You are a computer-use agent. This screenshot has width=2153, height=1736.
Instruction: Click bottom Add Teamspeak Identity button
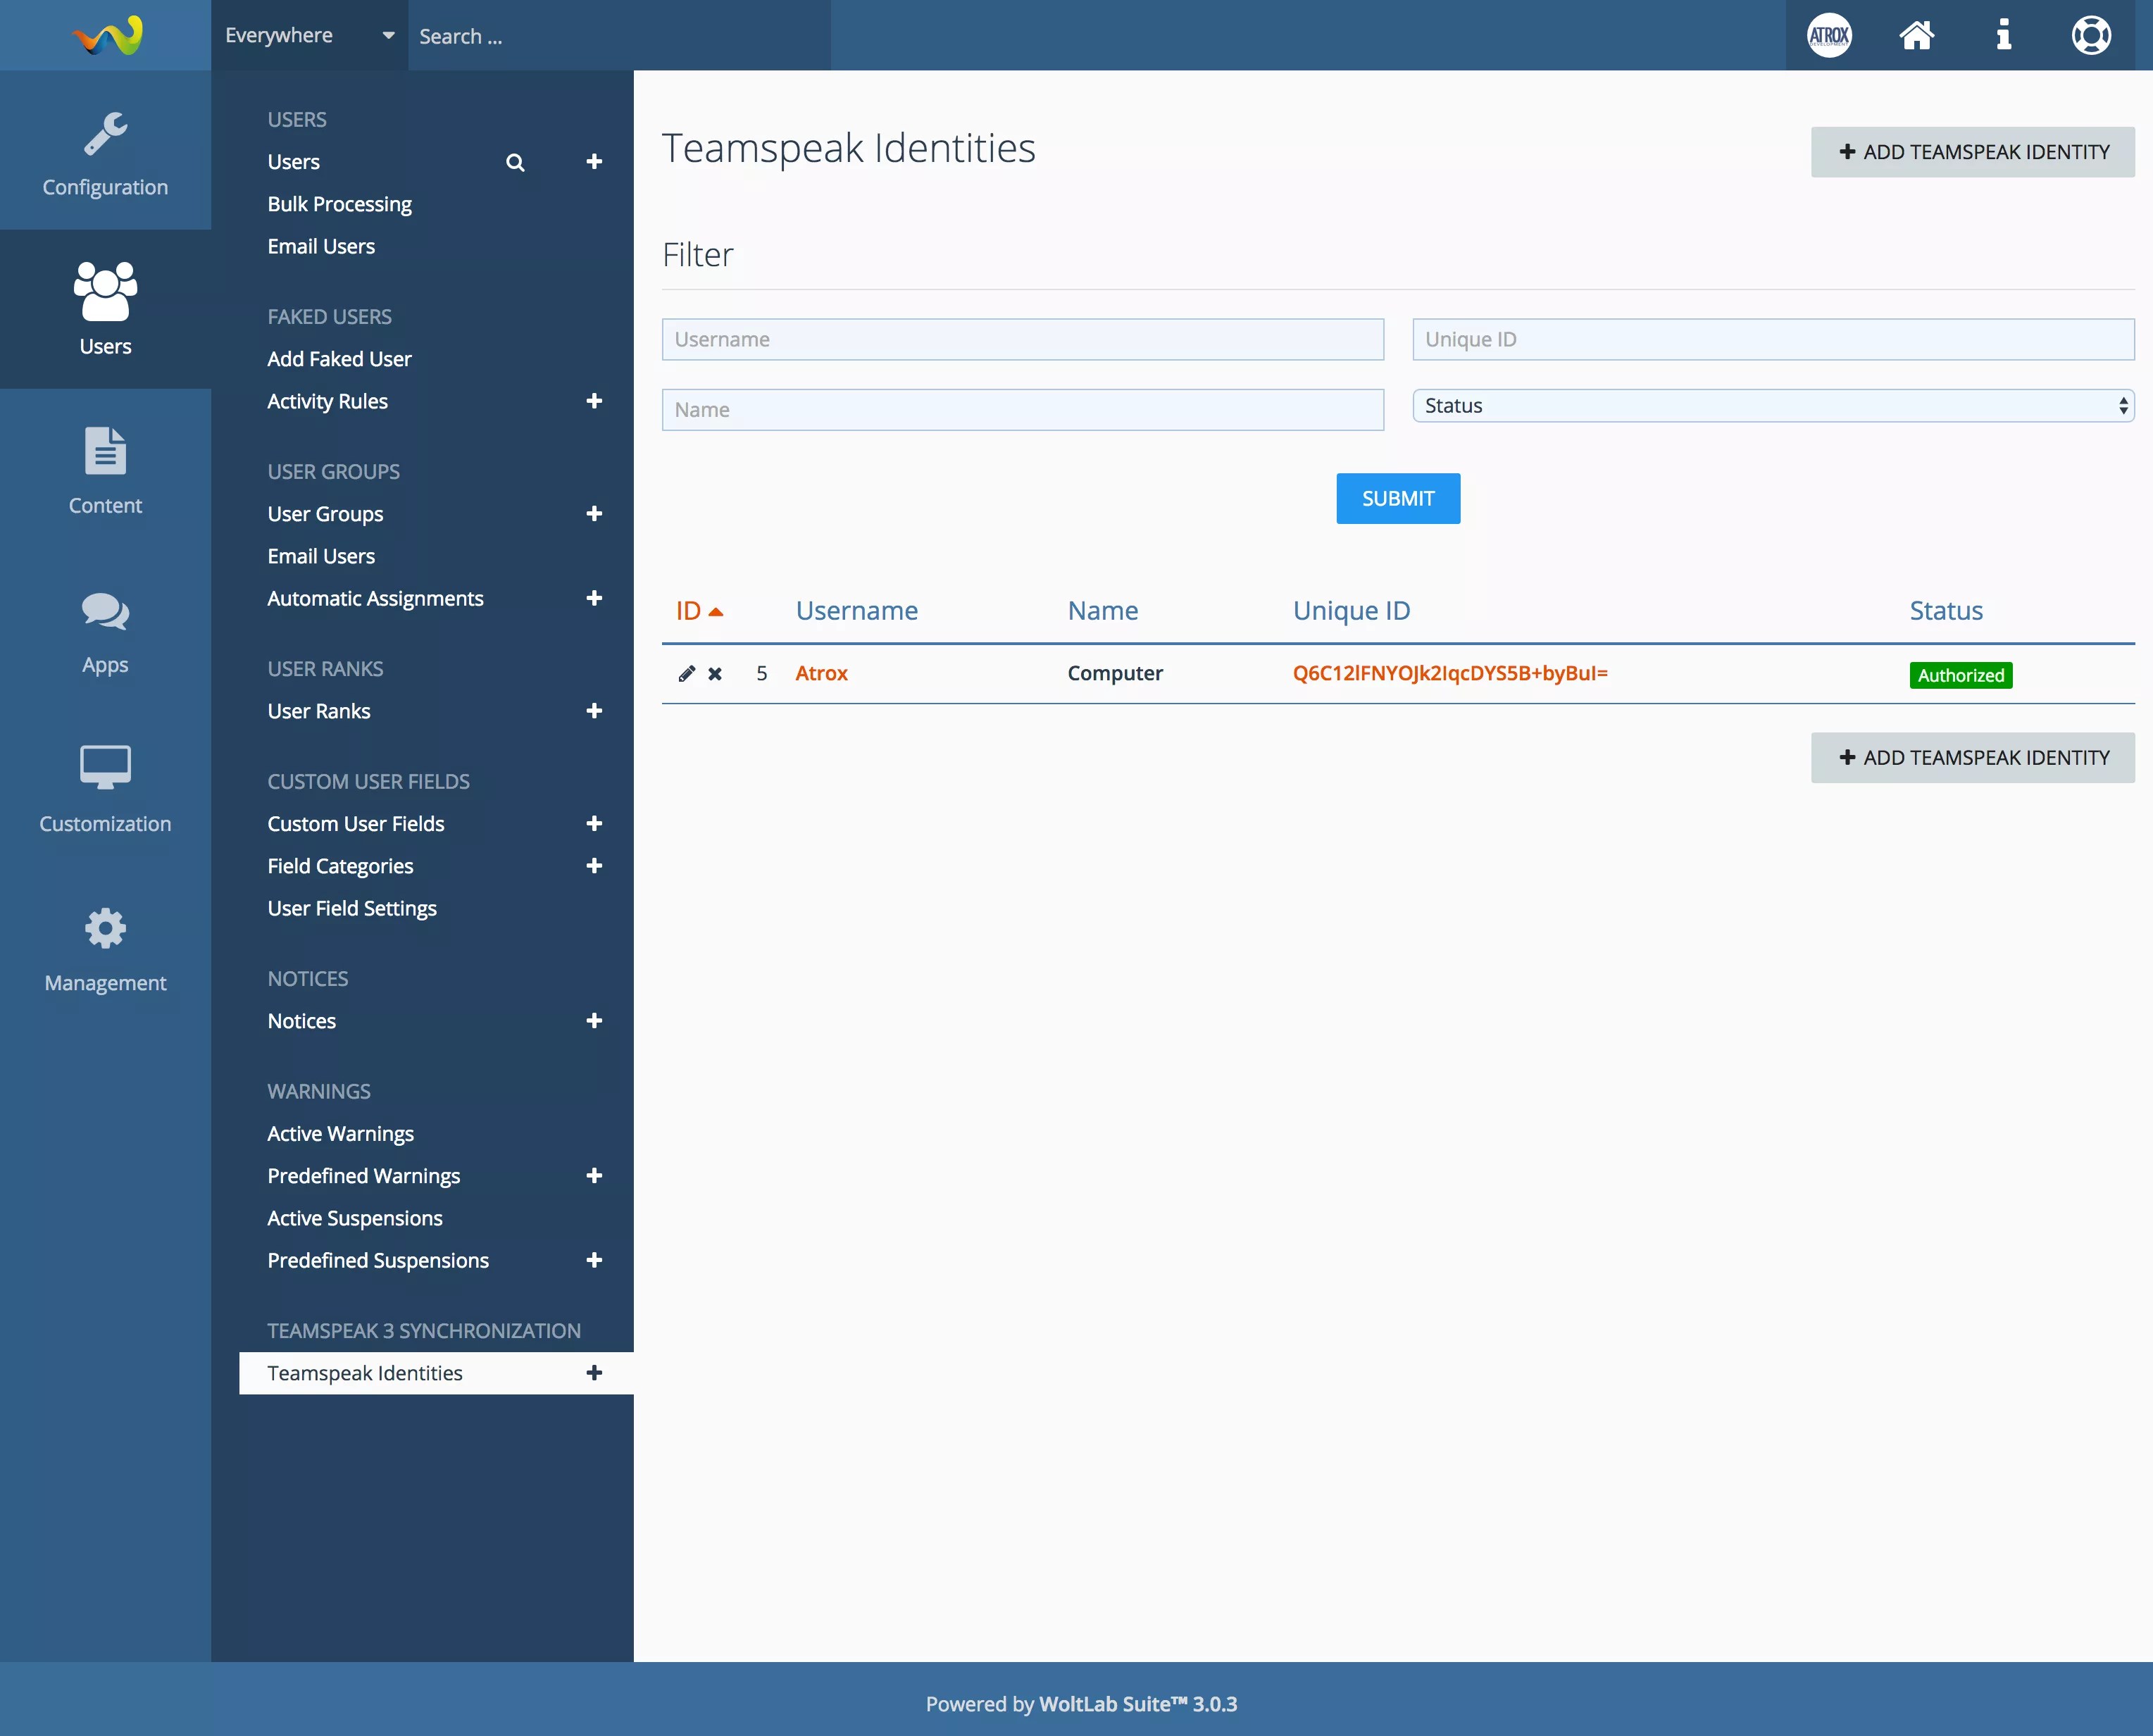(x=1972, y=758)
